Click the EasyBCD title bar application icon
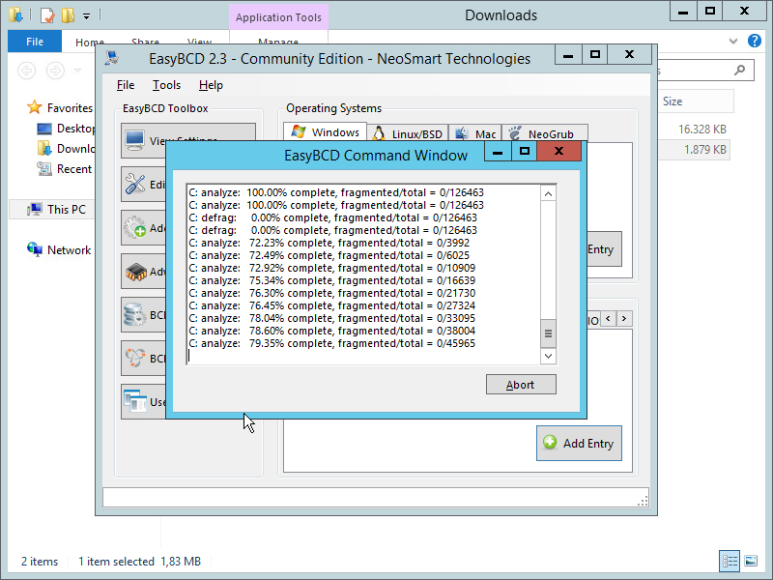 point(112,58)
